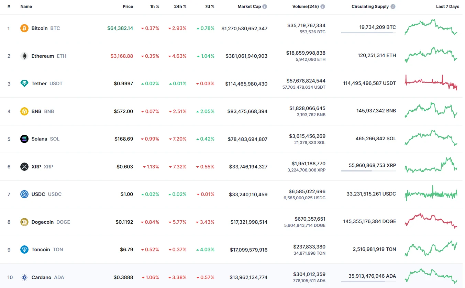
Task: Click the Toncoin blue logo icon
Action: (x=24, y=250)
